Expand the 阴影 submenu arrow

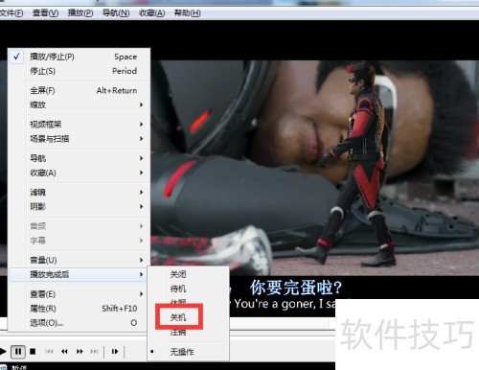(141, 207)
